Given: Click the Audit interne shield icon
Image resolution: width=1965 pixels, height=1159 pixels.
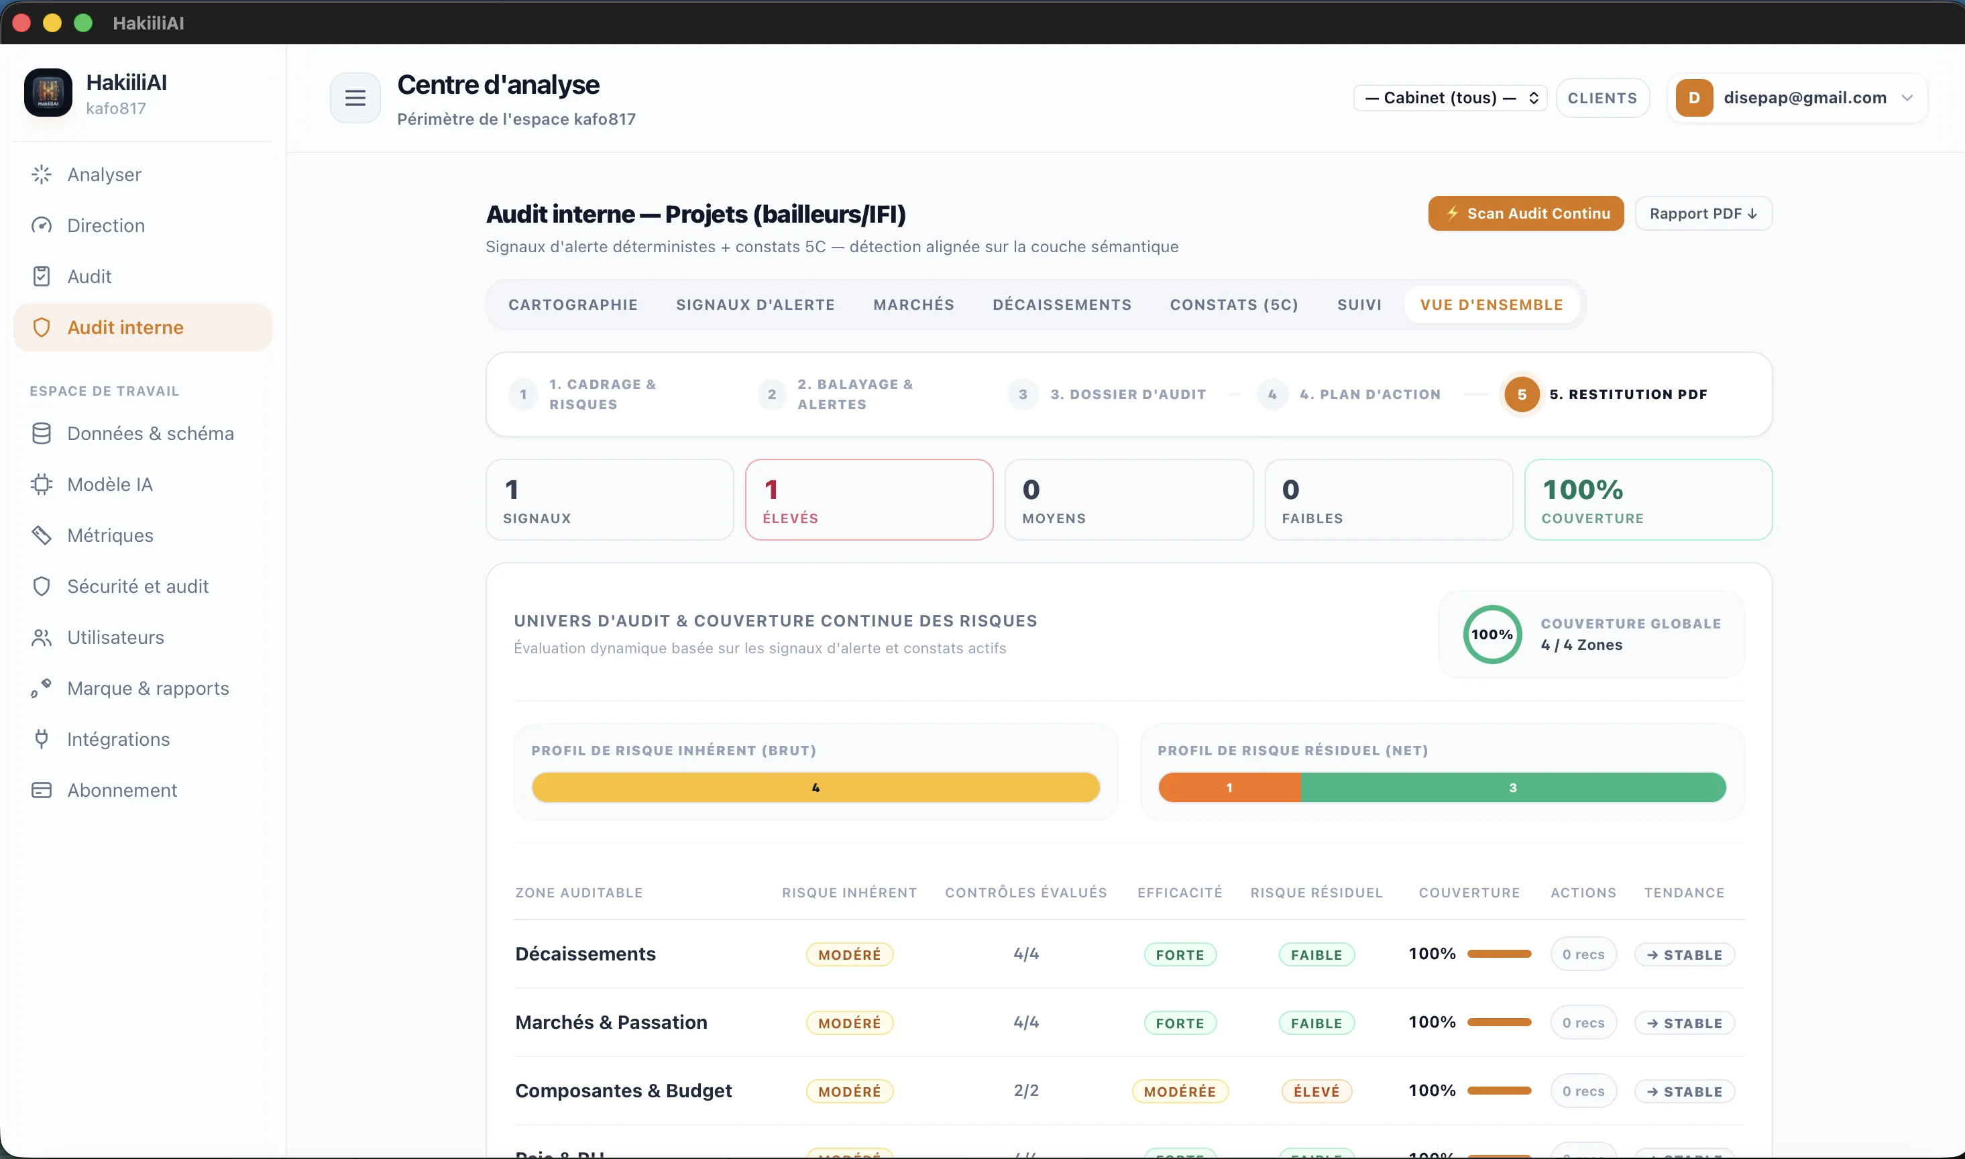Looking at the screenshot, I should [42, 327].
